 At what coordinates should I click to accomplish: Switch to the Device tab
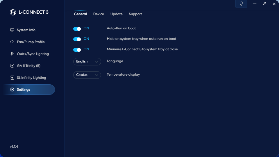click(99, 14)
